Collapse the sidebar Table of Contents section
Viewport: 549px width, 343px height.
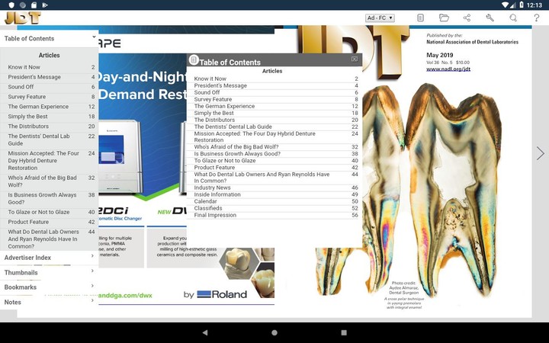point(49,39)
